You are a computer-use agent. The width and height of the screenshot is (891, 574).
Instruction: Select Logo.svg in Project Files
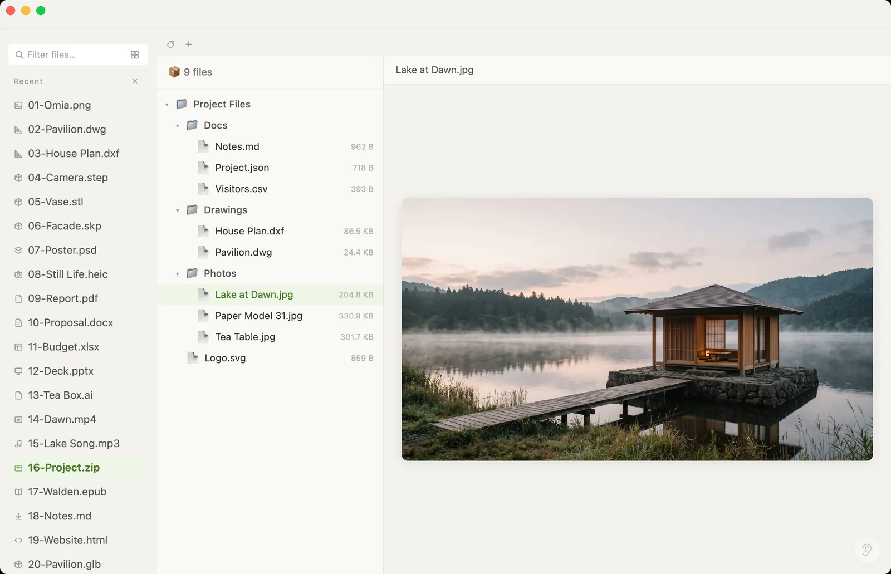coord(270,358)
